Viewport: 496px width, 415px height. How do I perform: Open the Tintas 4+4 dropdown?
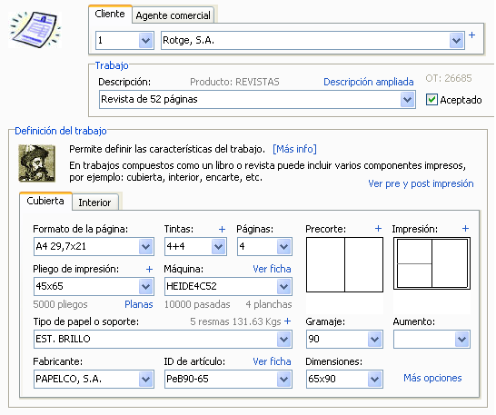tap(219, 246)
